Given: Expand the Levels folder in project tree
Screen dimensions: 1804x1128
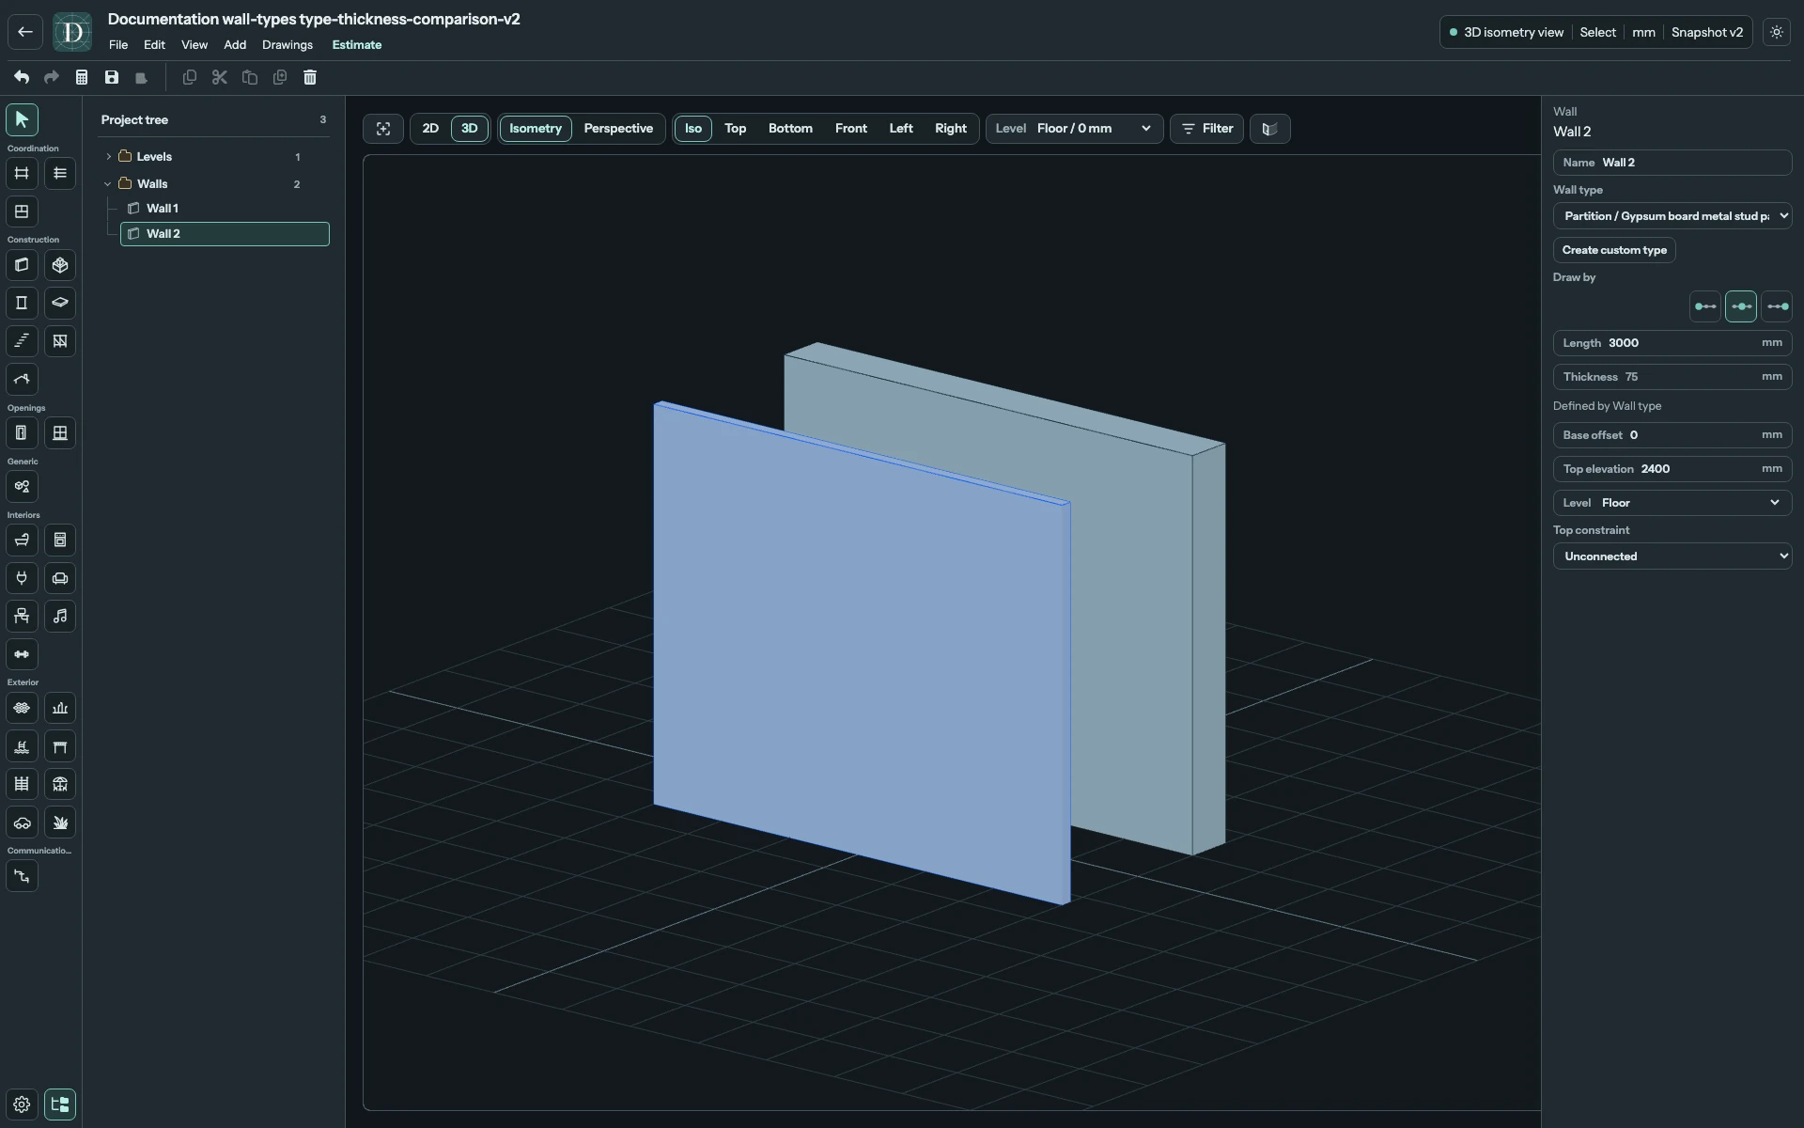Looking at the screenshot, I should pyautogui.click(x=108, y=157).
